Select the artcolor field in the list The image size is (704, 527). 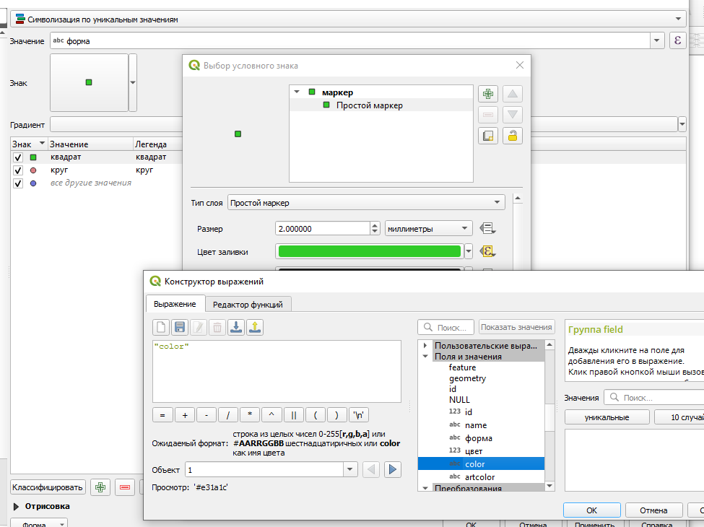tap(480, 477)
